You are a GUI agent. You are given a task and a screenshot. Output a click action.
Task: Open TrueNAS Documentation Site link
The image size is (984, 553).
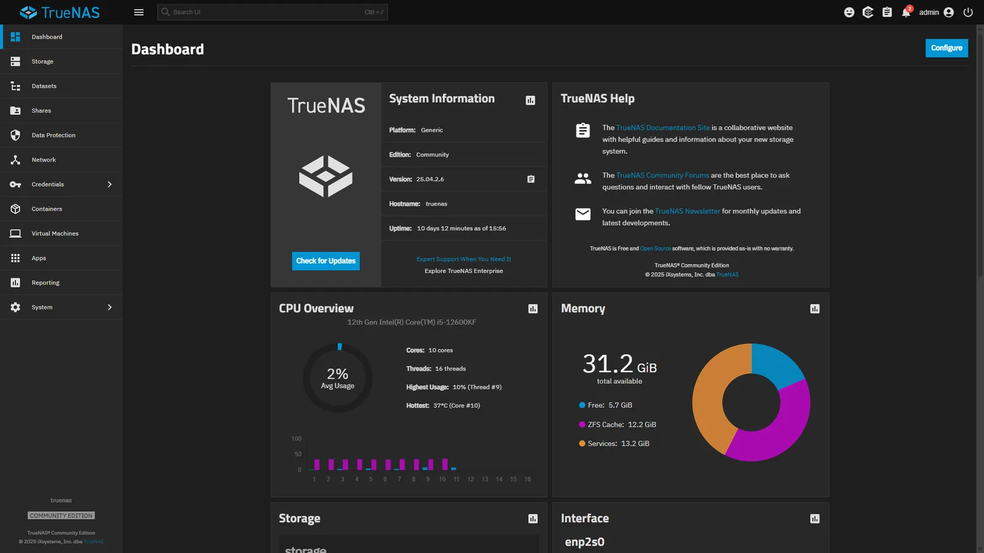663,128
